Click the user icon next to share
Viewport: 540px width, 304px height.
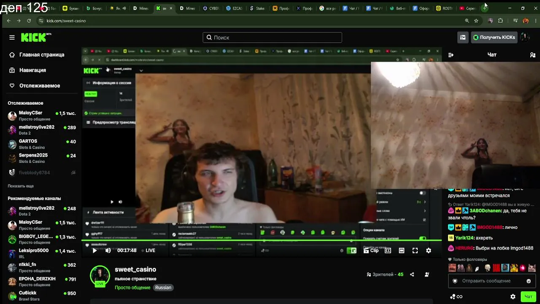pyautogui.click(x=427, y=274)
